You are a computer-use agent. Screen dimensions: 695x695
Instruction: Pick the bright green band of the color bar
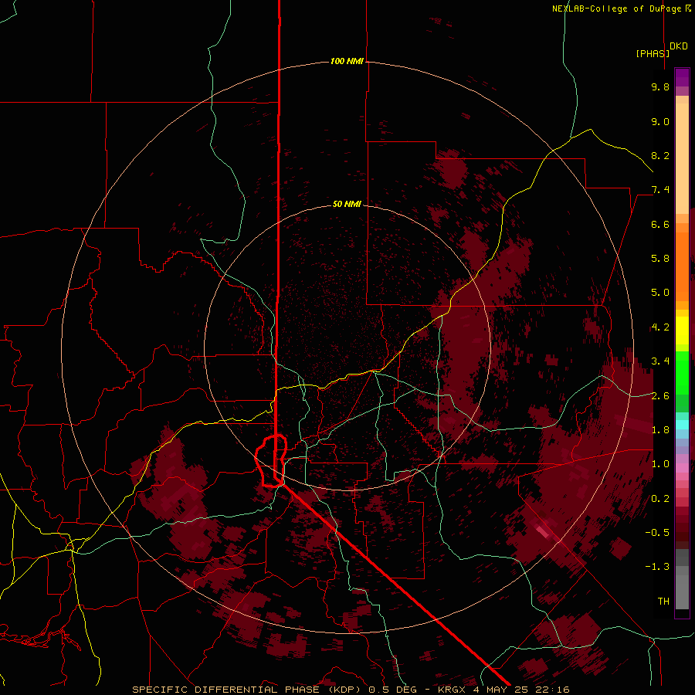[x=682, y=373]
